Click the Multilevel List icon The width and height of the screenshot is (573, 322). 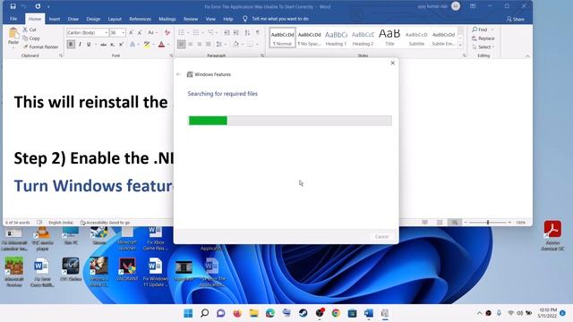click(x=211, y=32)
